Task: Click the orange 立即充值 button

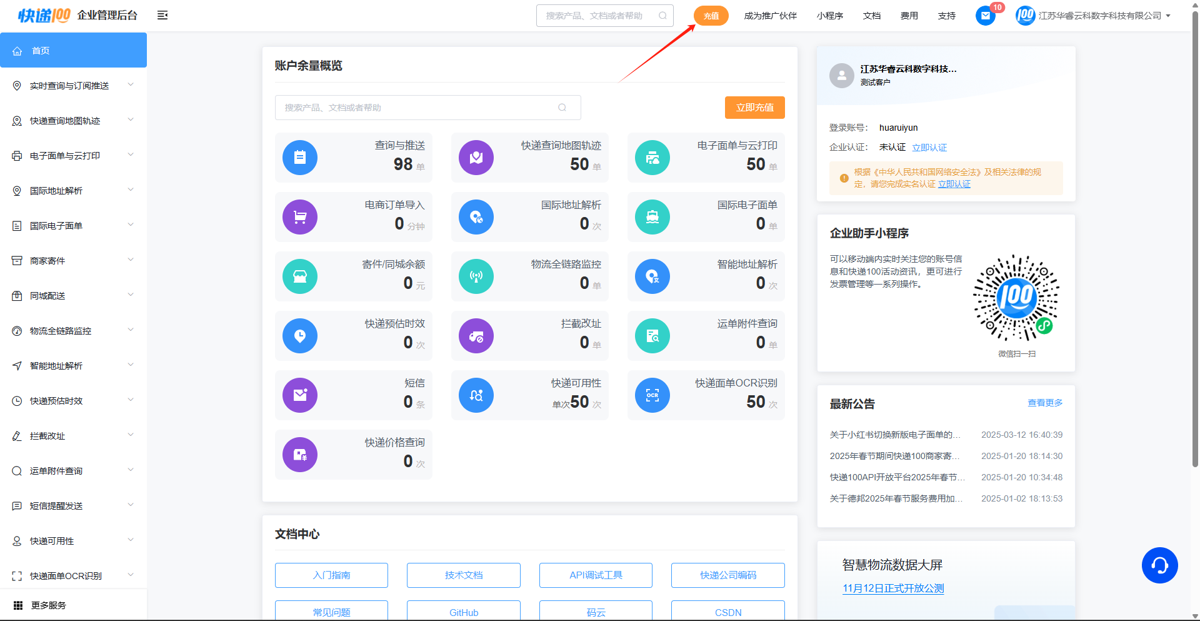Action: point(754,108)
